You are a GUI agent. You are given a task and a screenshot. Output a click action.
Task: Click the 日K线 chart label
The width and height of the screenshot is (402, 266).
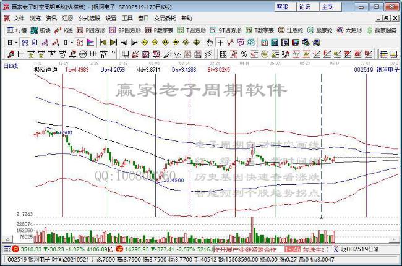(11, 66)
